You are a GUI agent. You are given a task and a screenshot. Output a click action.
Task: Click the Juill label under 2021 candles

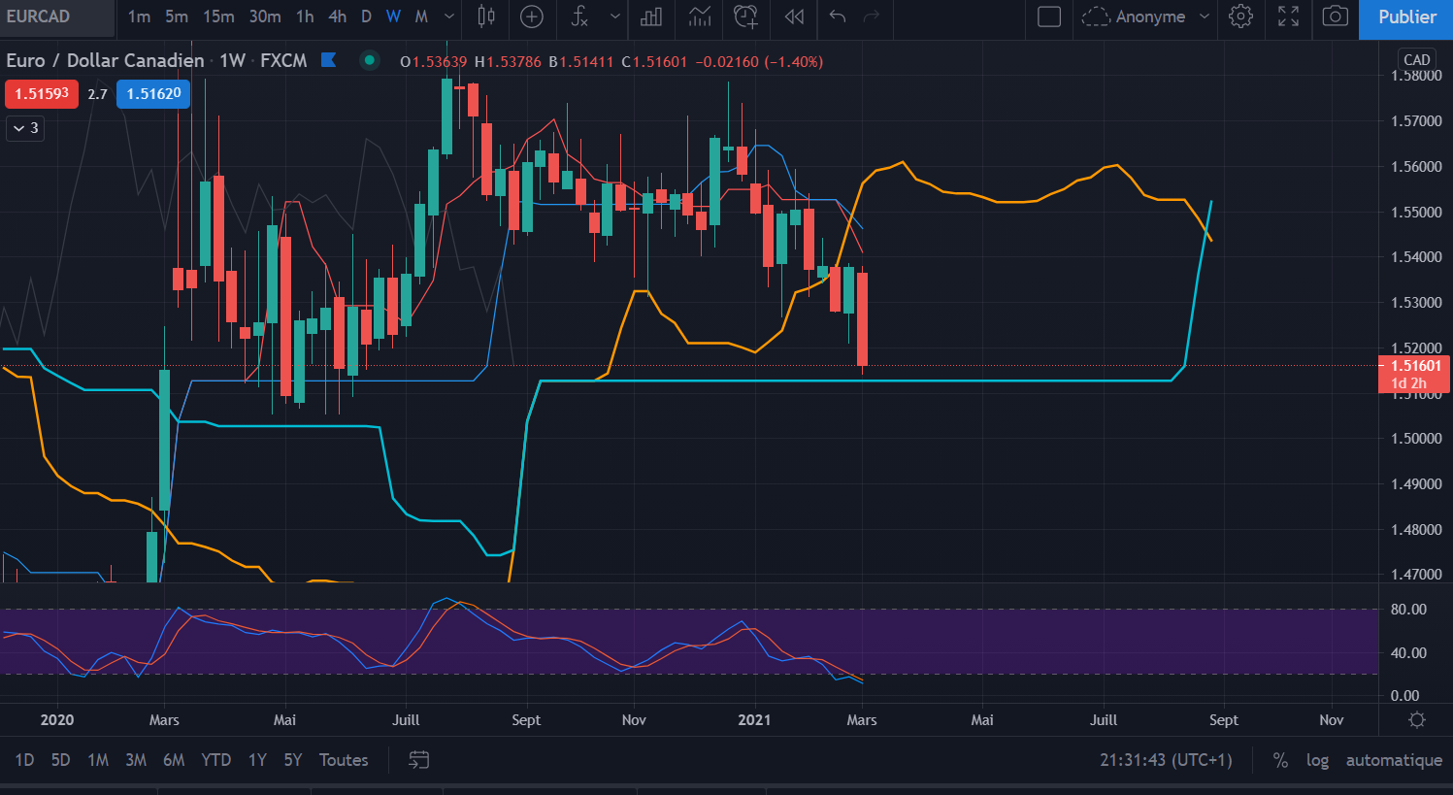tap(1104, 720)
